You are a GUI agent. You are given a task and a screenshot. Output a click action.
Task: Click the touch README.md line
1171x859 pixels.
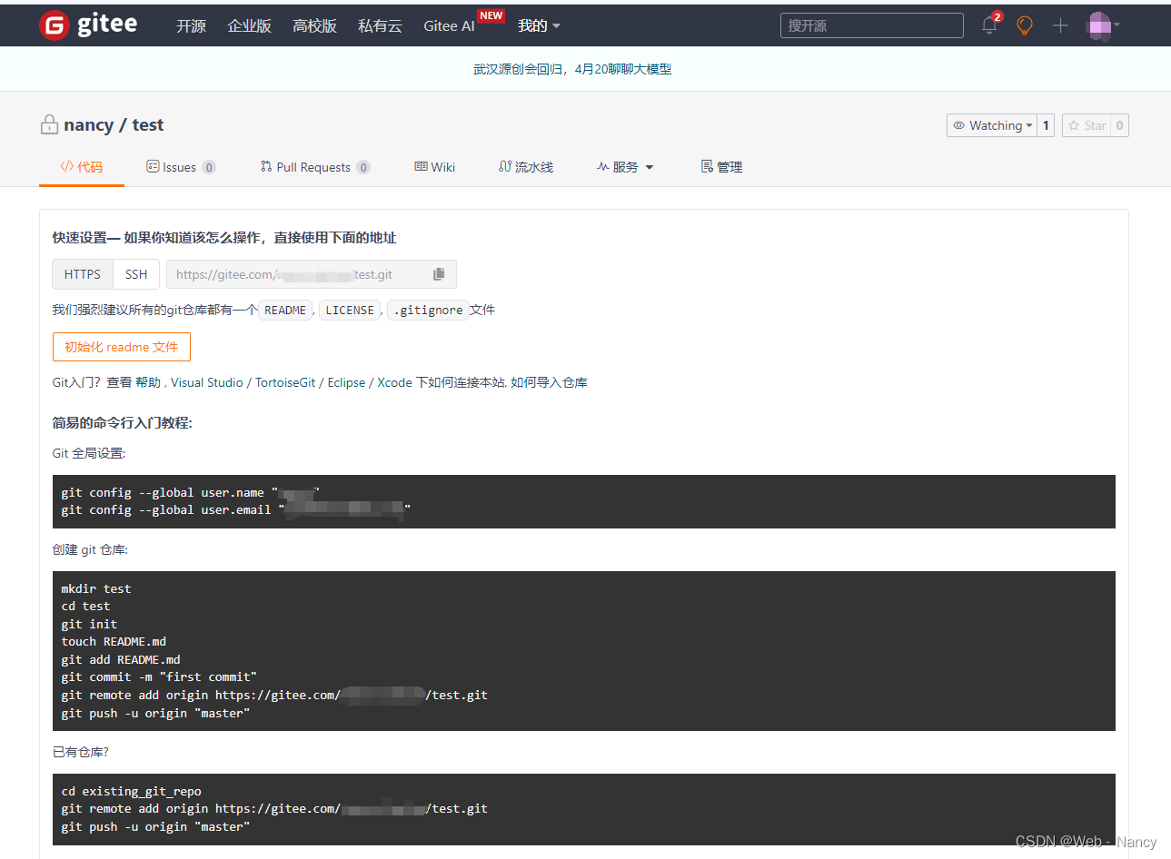(114, 641)
